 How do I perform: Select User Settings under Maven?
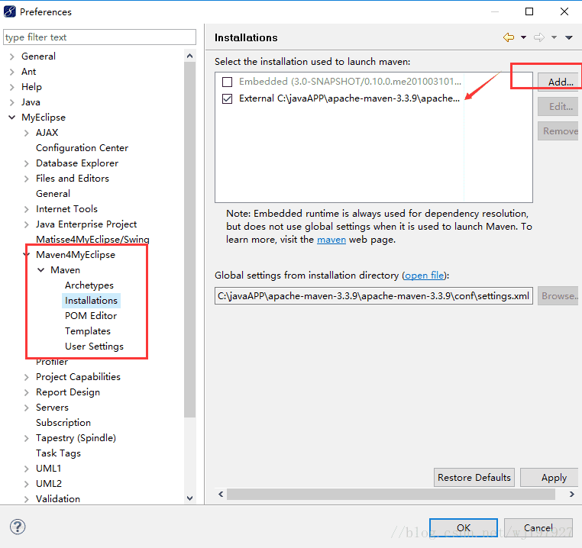(94, 347)
